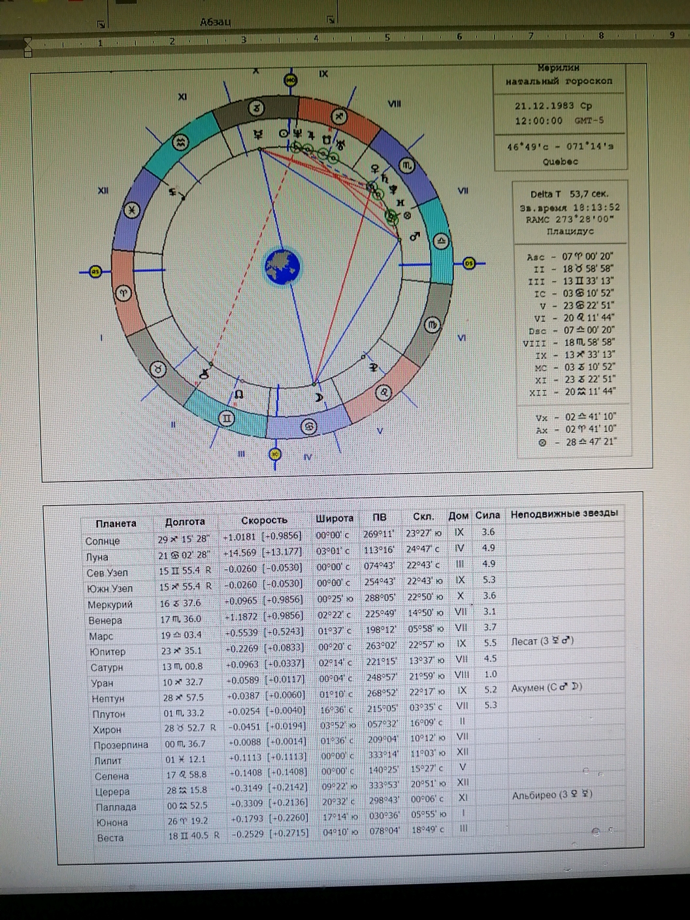This screenshot has width=690, height=920.
Task: Click the Taurus sign on the zodiac ring
Action: (157, 369)
